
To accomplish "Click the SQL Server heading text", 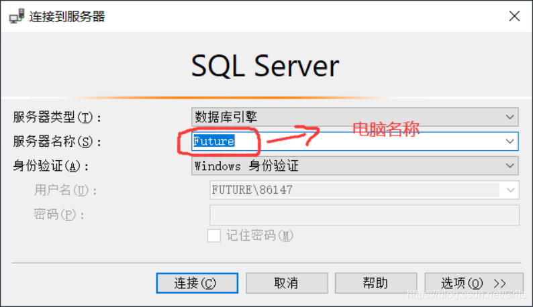I will coord(265,66).
